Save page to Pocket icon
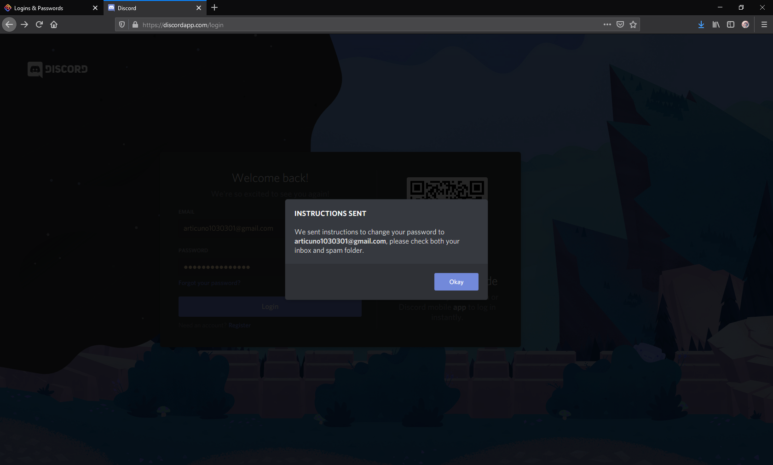This screenshot has height=465, width=773. [620, 24]
